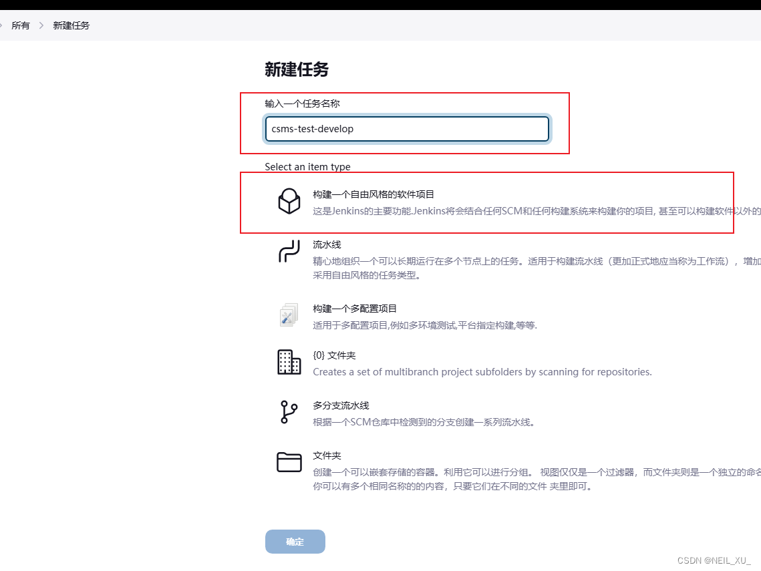This screenshot has height=571, width=761.
Task: Expand the breadcrumb chevron after 所有
Action: pyautogui.click(x=41, y=25)
